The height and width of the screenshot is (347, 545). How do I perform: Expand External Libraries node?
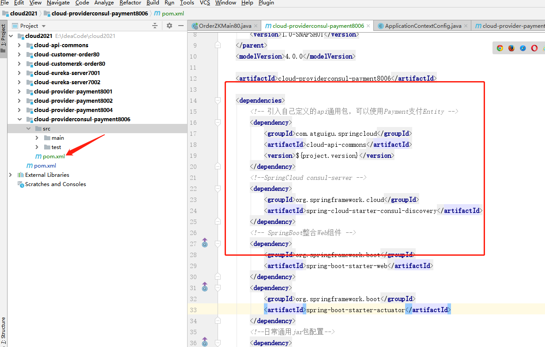coord(11,175)
